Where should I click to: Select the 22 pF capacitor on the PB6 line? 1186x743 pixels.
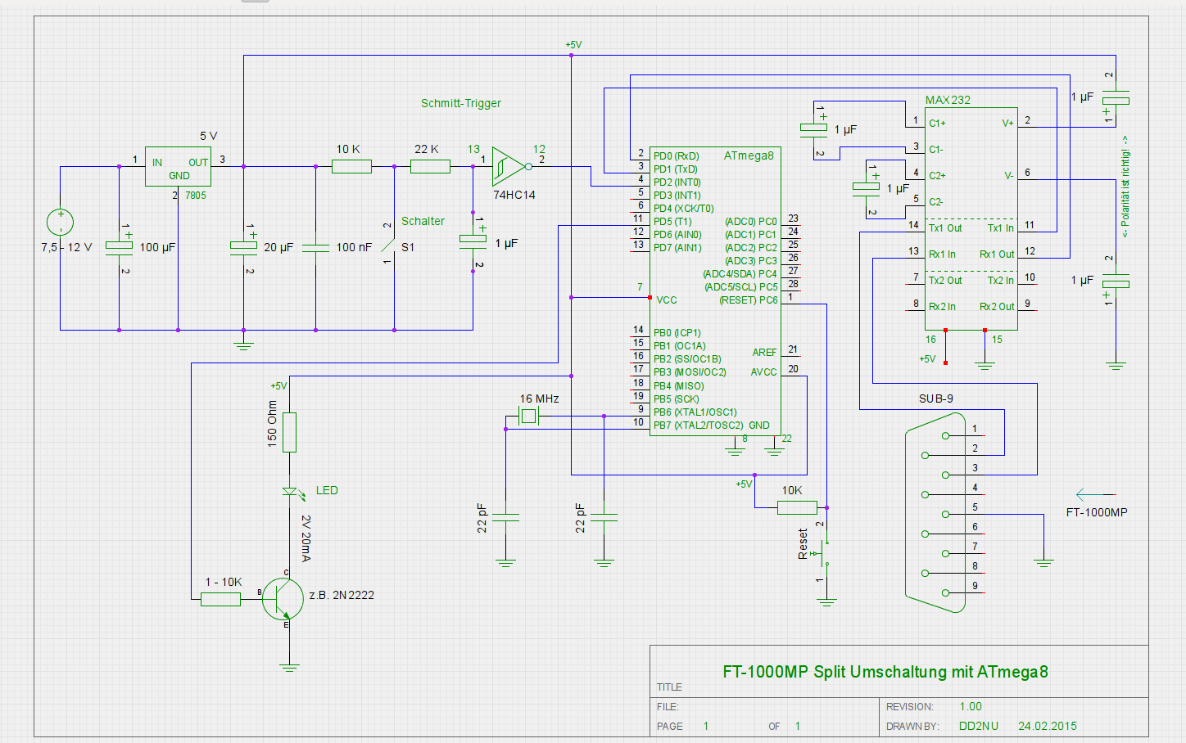(604, 517)
